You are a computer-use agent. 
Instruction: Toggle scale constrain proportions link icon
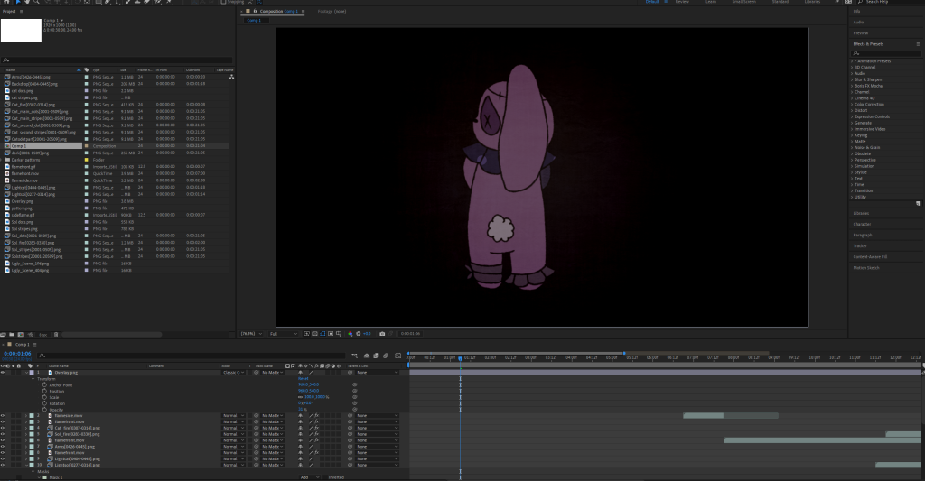300,397
